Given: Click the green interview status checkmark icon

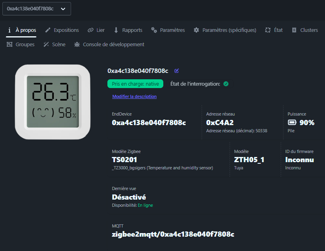Looking at the screenshot, I should click(x=226, y=84).
